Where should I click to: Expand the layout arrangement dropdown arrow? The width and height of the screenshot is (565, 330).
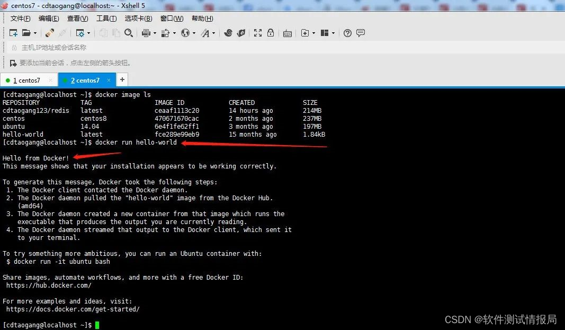pos(333,33)
